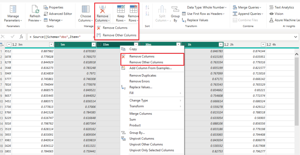Image resolution: width=300 pixels, height=155 pixels.
Task: Open Vision AI insights
Action: (x=276, y=14)
